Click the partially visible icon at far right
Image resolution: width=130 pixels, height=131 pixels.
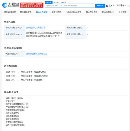click(129, 6)
